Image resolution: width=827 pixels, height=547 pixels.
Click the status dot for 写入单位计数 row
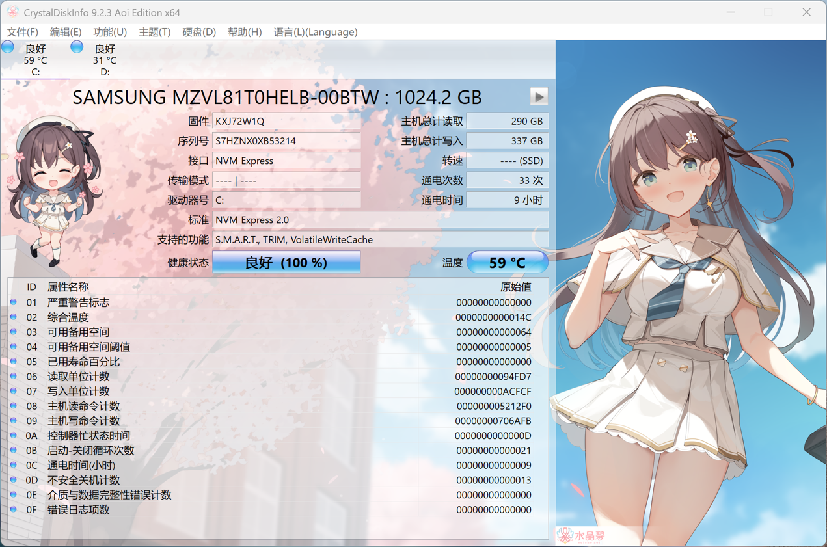pos(14,391)
